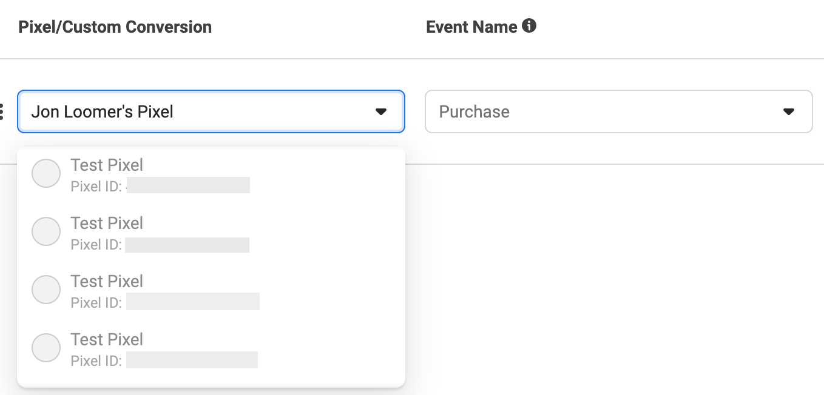Click the Pixel ID line under last Test Pixel
Viewport: 824px width, 395px height.
(164, 360)
